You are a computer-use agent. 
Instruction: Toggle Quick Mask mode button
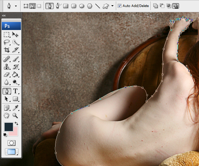coord(12,143)
